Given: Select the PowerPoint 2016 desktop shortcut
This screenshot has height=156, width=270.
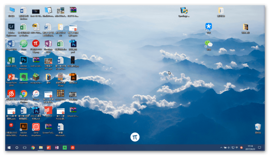Looking at the screenshot, I should pyautogui.click(x=11, y=80).
